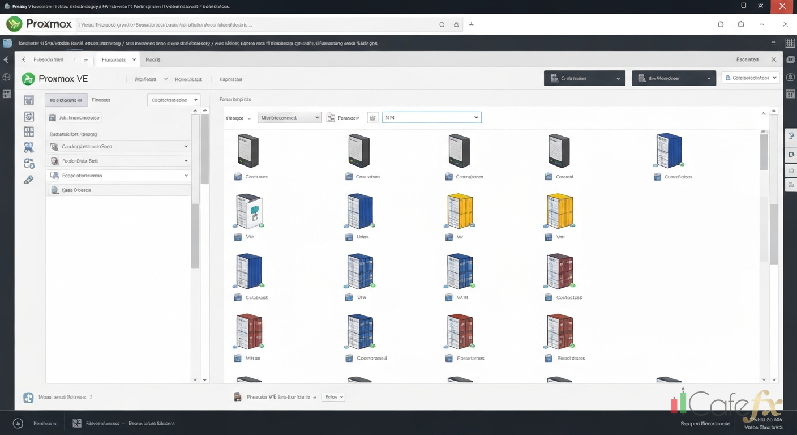
Task: Click the Fineostt button
Action: pyautogui.click(x=101, y=100)
